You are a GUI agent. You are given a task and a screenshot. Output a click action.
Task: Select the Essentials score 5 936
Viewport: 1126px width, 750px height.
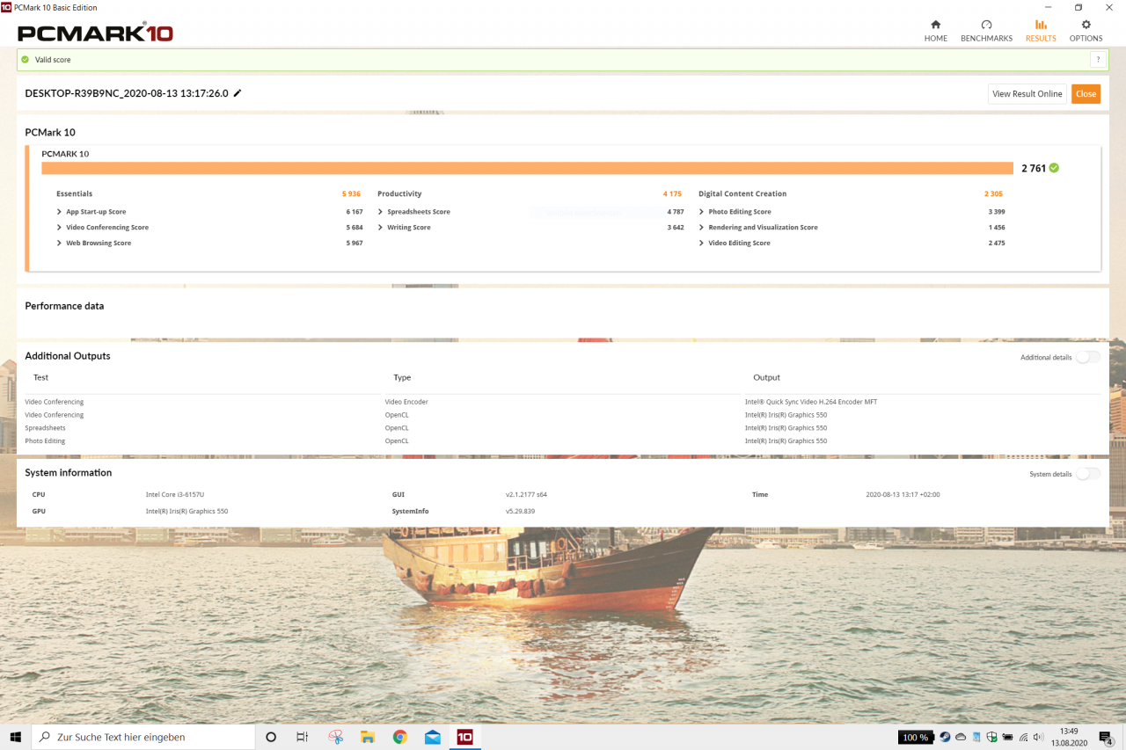tap(351, 194)
